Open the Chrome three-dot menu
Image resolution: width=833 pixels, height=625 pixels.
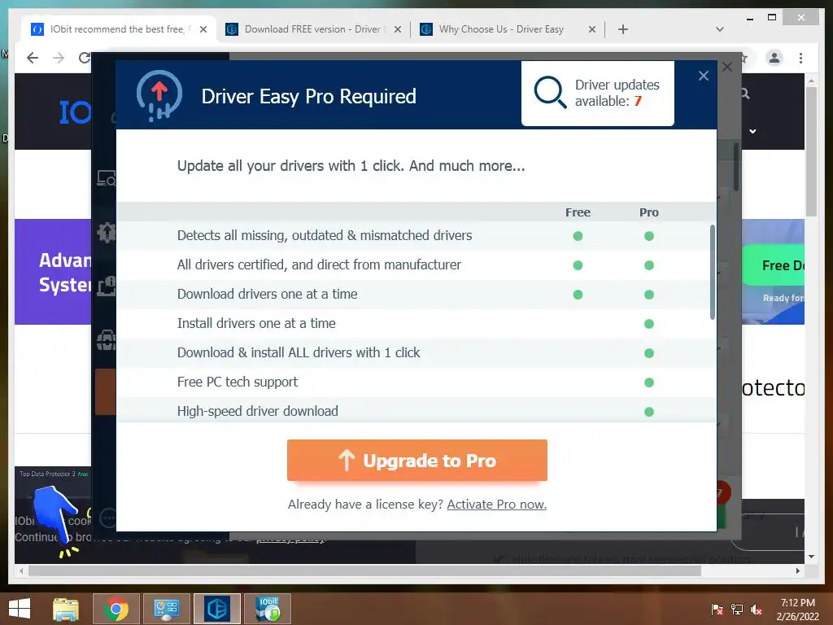800,58
